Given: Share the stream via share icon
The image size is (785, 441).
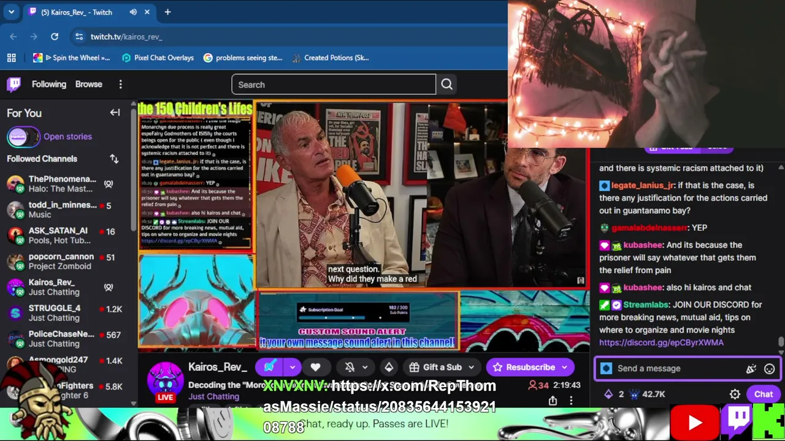Looking at the screenshot, I should click(553, 401).
